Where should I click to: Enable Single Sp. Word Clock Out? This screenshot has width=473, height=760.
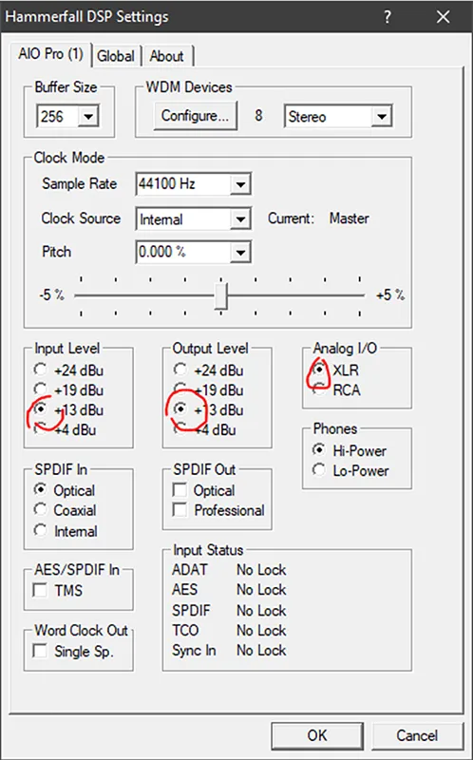(40, 651)
